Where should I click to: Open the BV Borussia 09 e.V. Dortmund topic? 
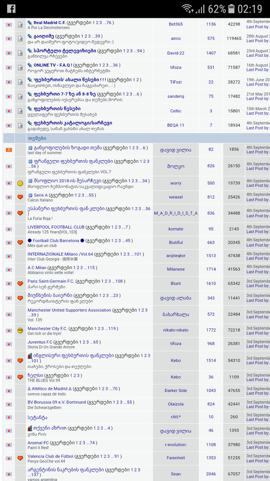click(56, 402)
